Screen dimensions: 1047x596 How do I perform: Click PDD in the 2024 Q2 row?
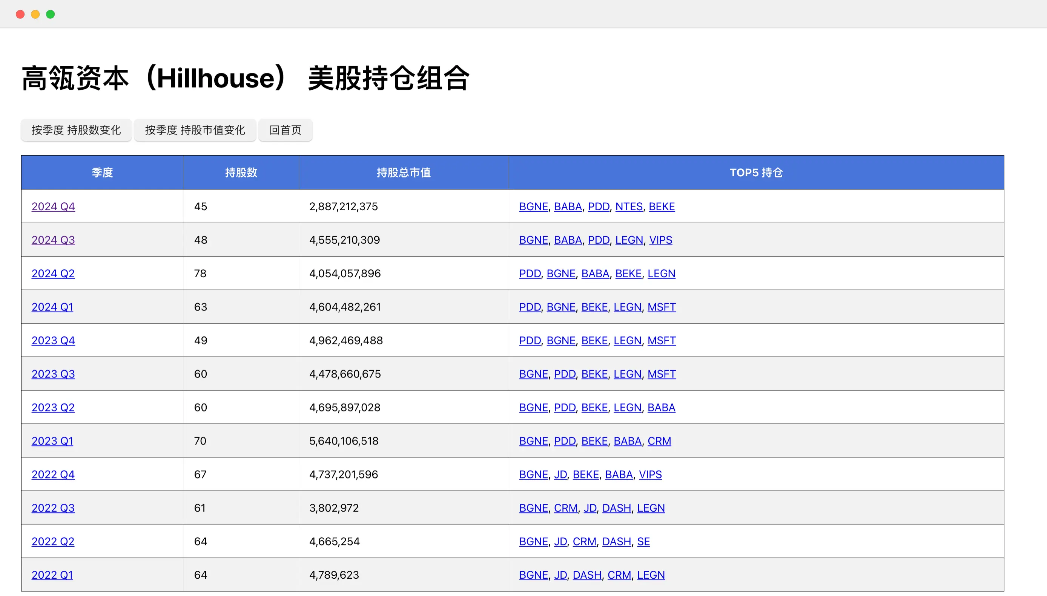pos(530,274)
